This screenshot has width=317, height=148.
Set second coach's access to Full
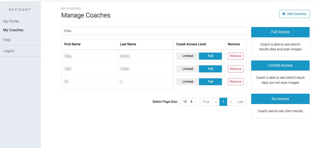(x=210, y=69)
